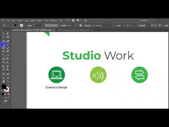This screenshot has height=127, width=169.
Task: Click the green laptop circle icon on artboard
Action: tap(57, 75)
